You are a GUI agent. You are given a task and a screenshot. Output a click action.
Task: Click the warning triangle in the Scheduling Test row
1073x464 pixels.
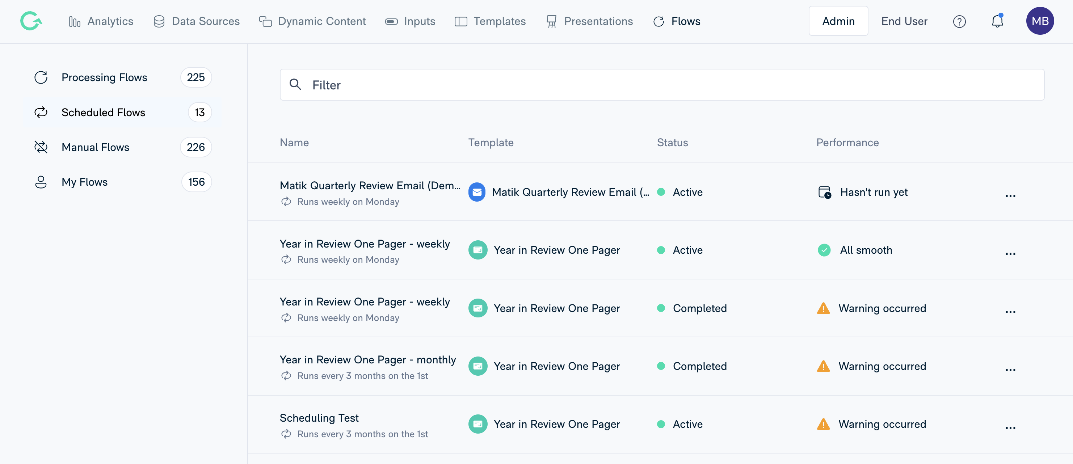tap(823, 424)
